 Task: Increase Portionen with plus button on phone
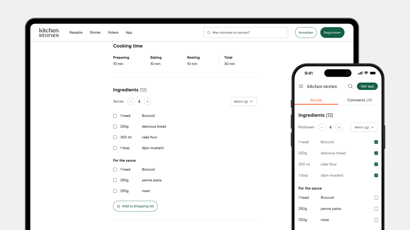[339, 127]
